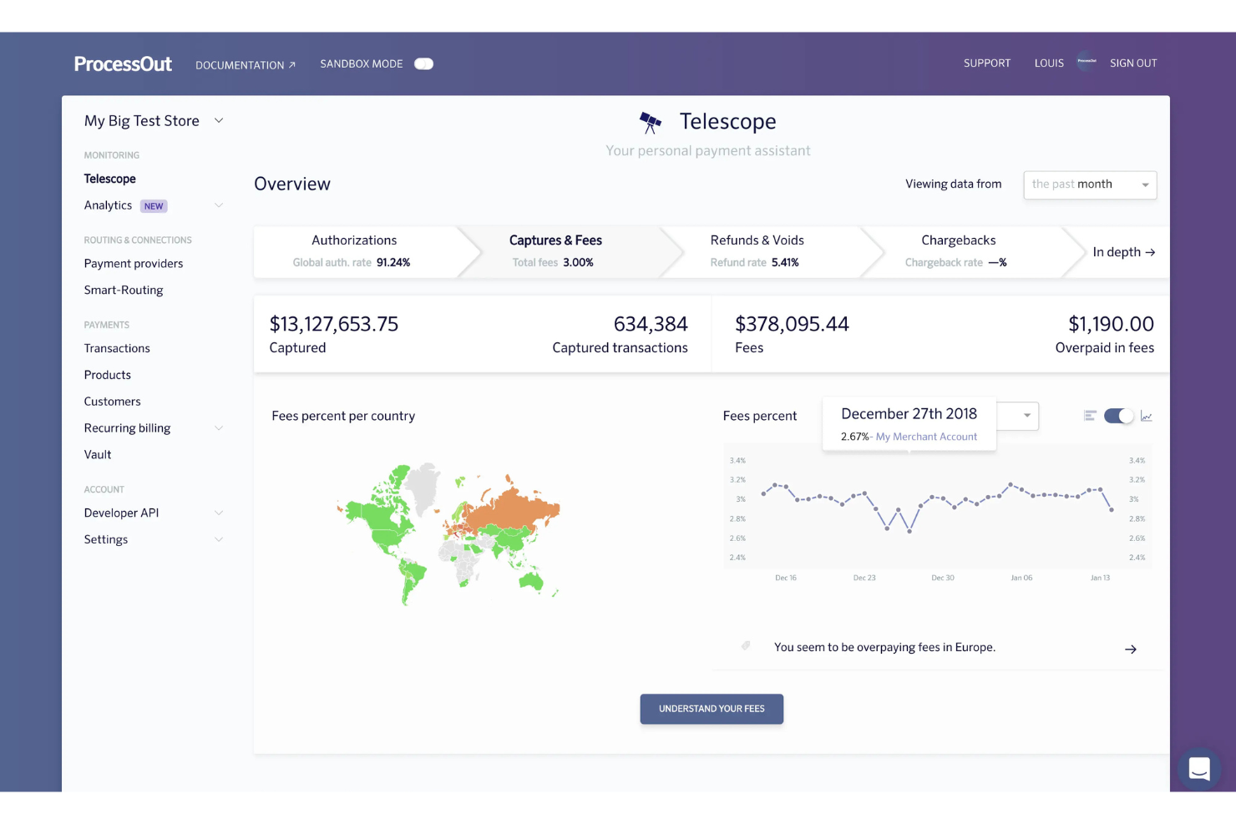Click the $13,127,653.75 Captured value

point(334,324)
